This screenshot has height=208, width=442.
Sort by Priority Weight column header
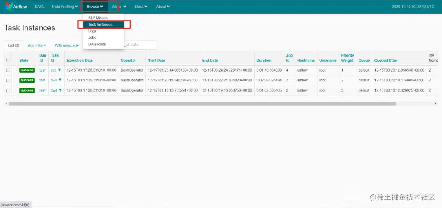click(347, 58)
